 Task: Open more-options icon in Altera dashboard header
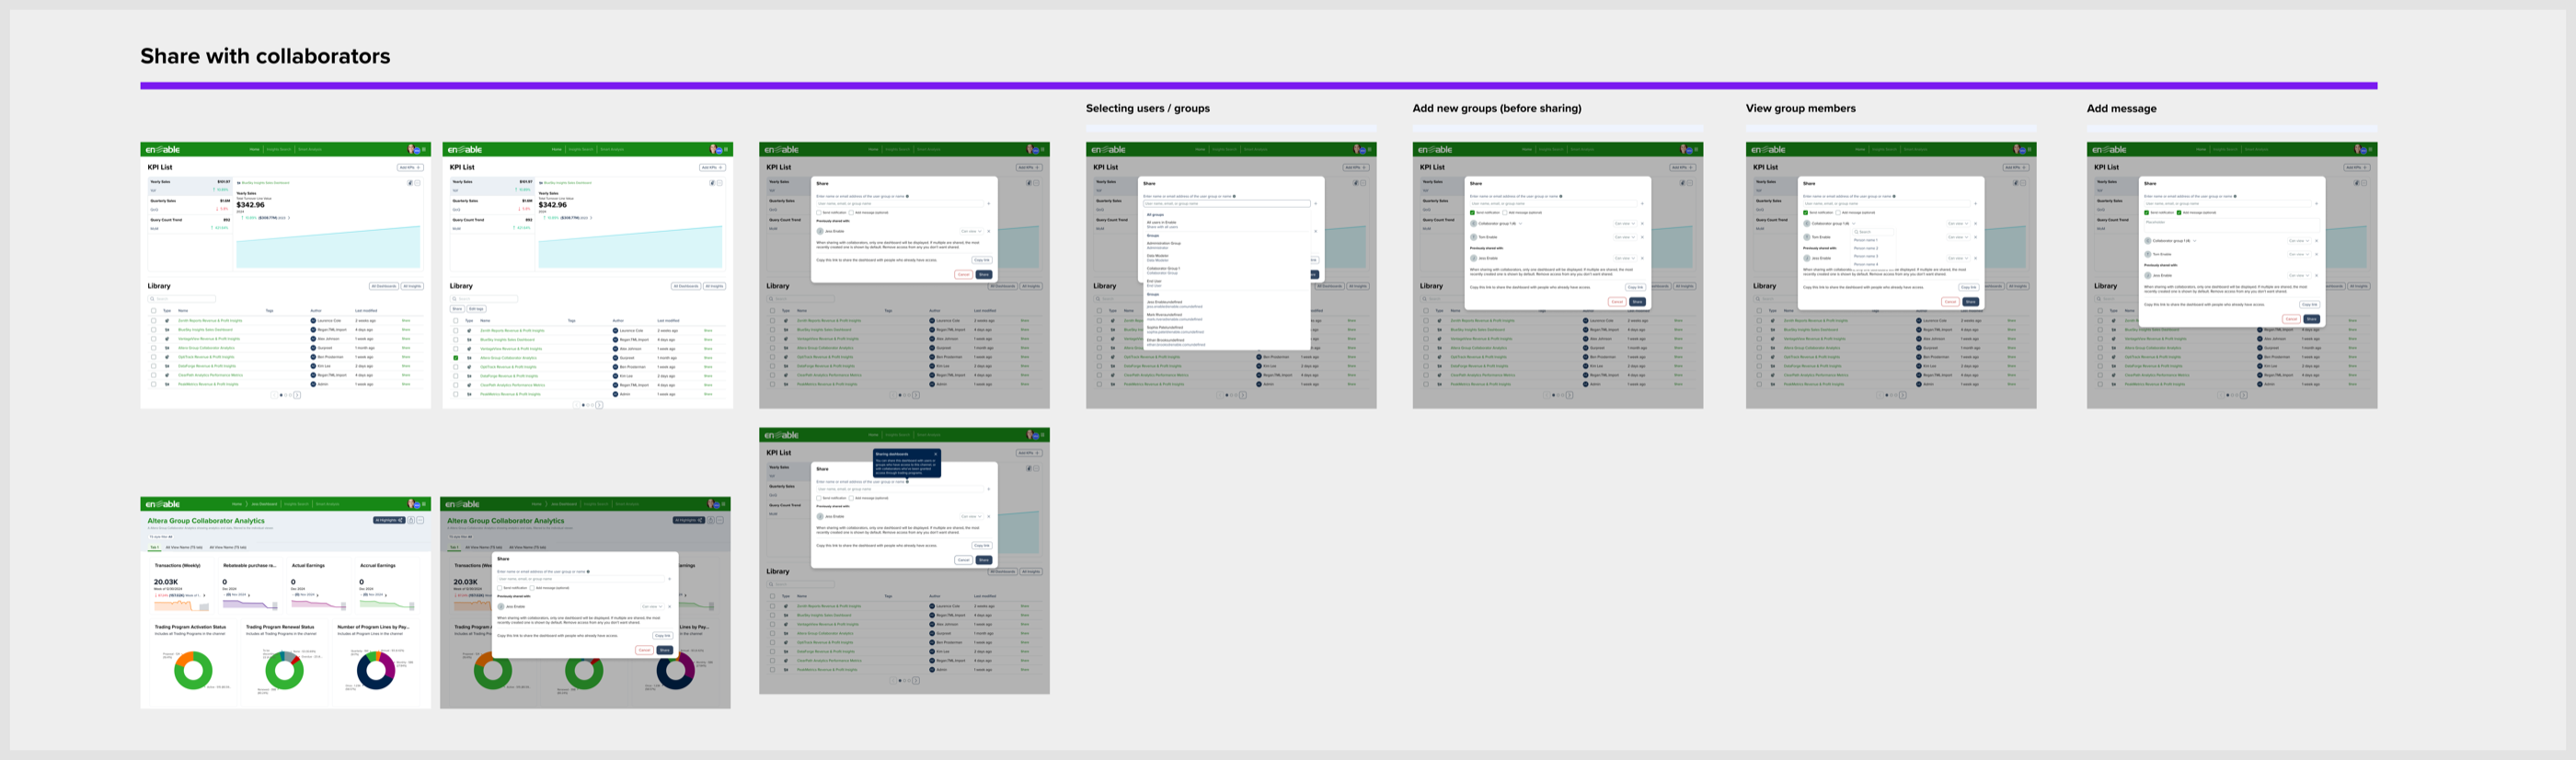420,520
